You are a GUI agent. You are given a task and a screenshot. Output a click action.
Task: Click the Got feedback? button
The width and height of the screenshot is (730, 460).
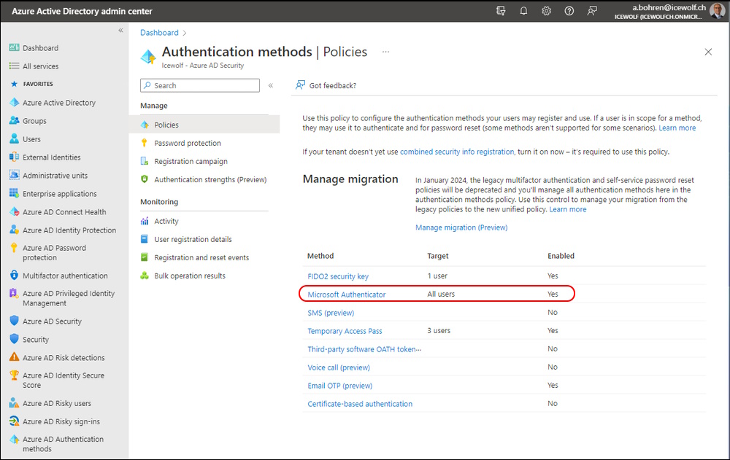coord(326,85)
